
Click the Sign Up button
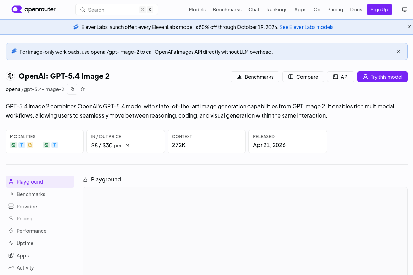(x=379, y=10)
